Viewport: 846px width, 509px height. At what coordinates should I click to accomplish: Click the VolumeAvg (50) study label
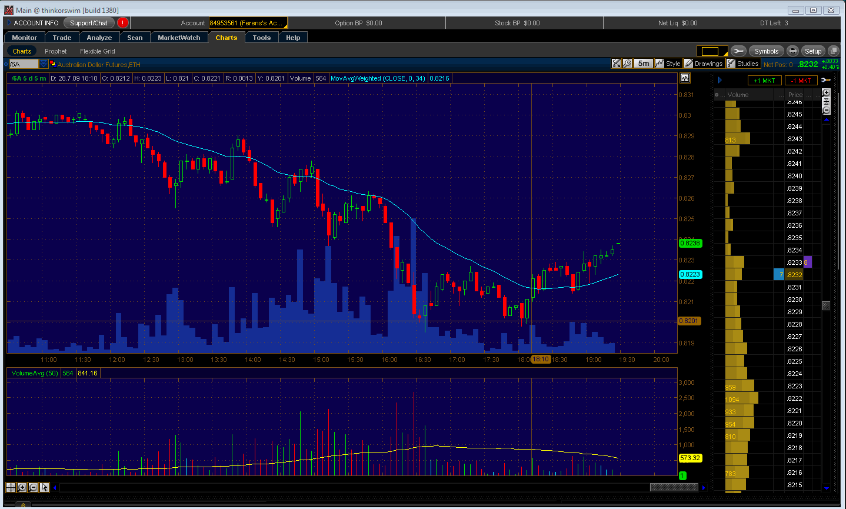[35, 373]
